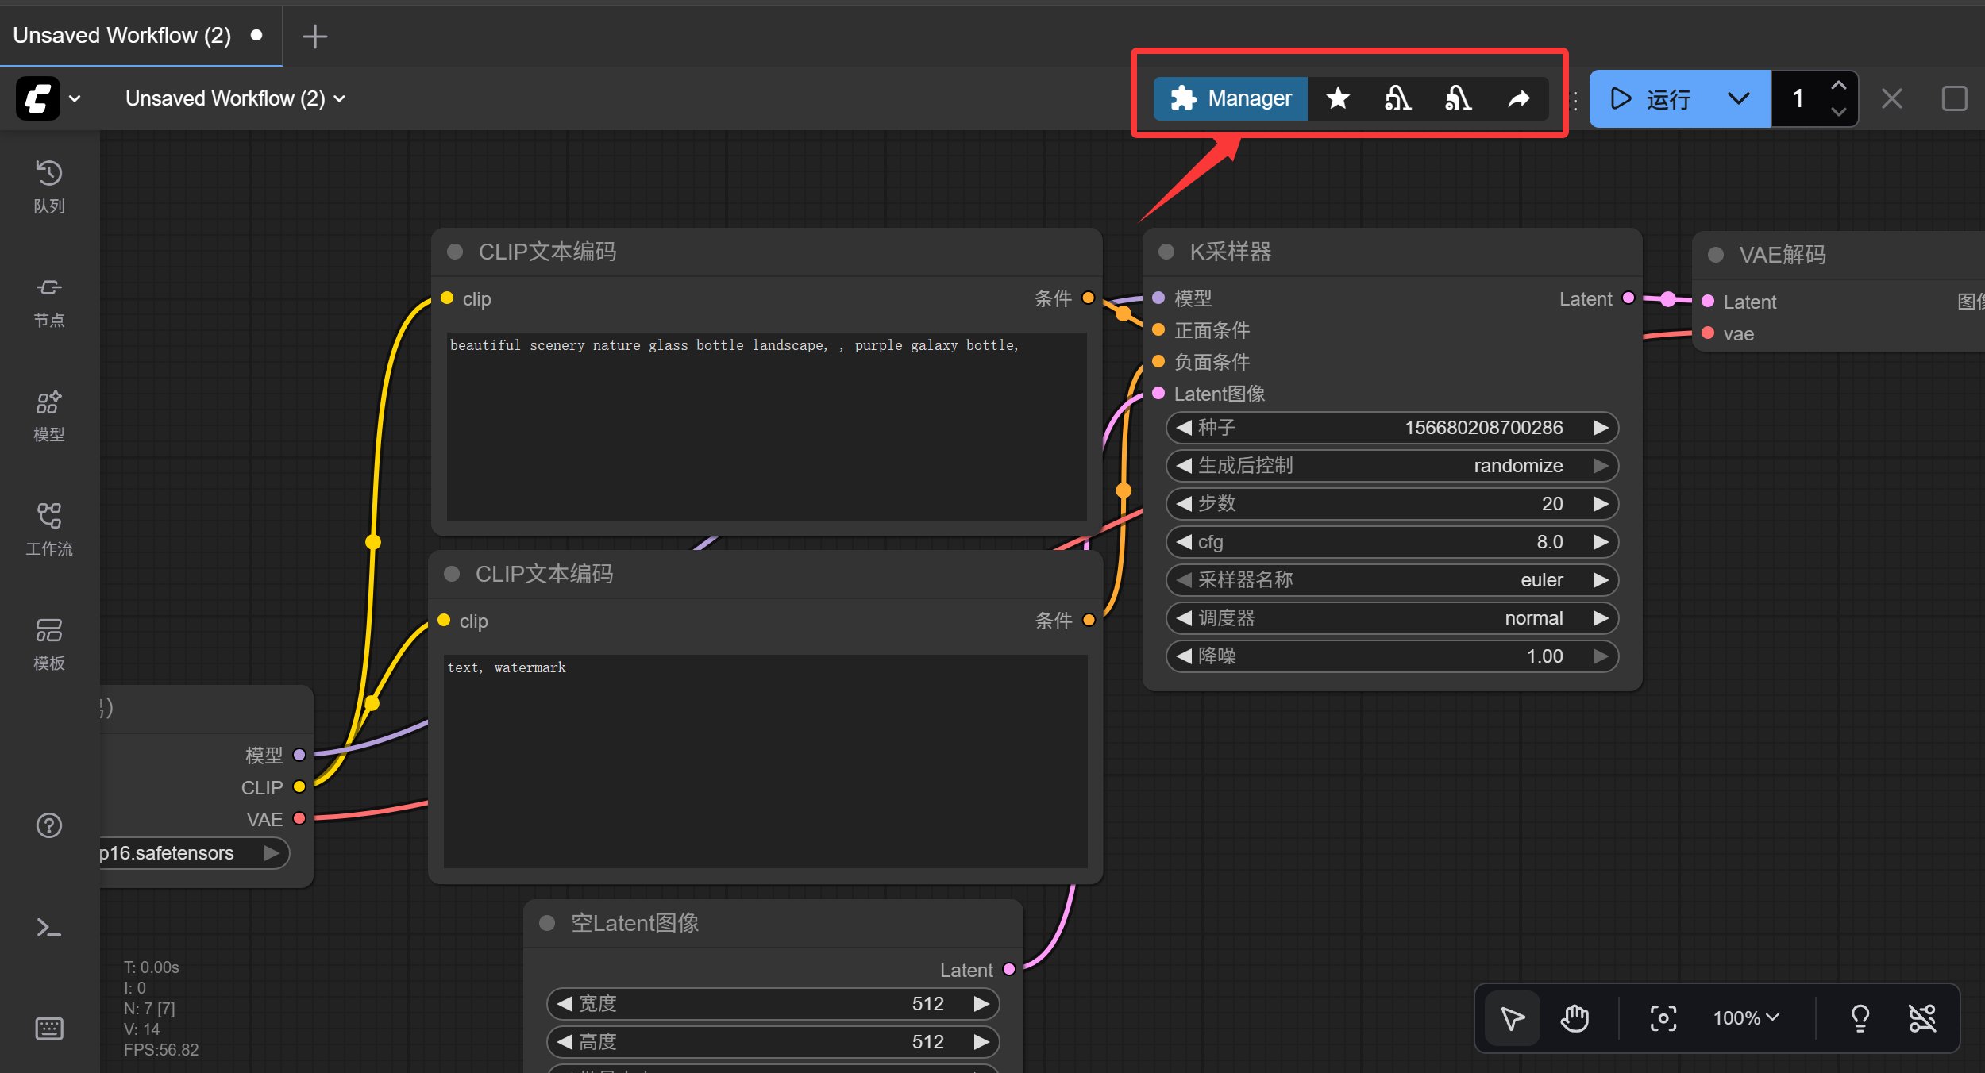The height and width of the screenshot is (1073, 1985).
Task: Collapse the K采样器 node via its dot
Action: coord(1166,252)
